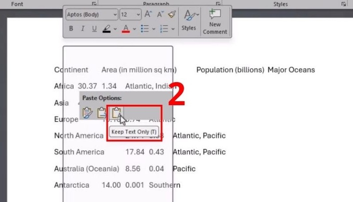Click the "North America" text
This screenshot has width=353, height=202.
coord(79,135)
